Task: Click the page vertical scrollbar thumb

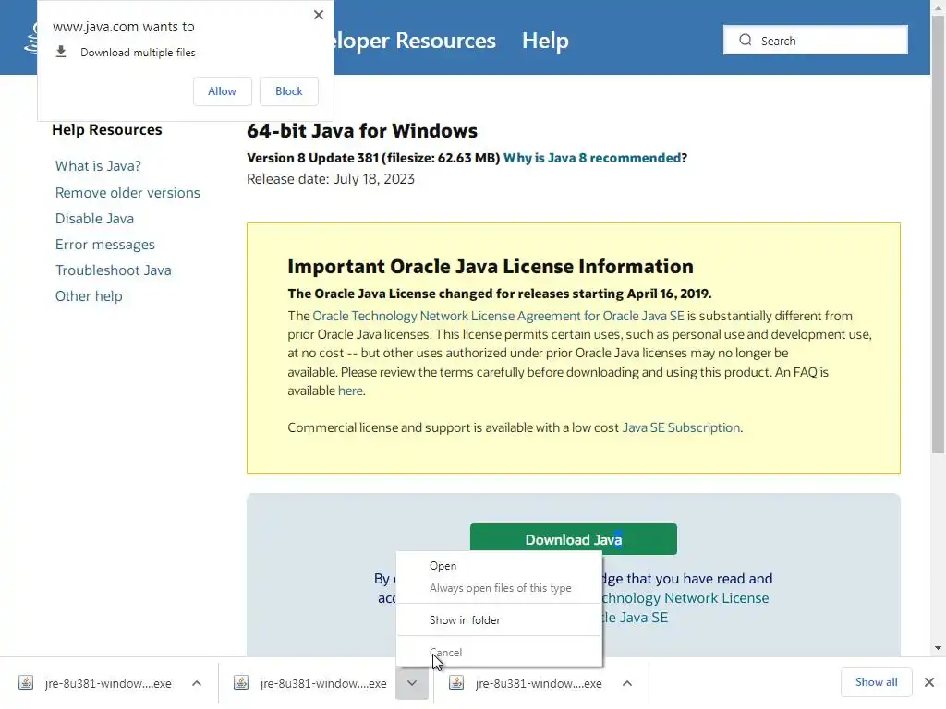Action: point(938,235)
